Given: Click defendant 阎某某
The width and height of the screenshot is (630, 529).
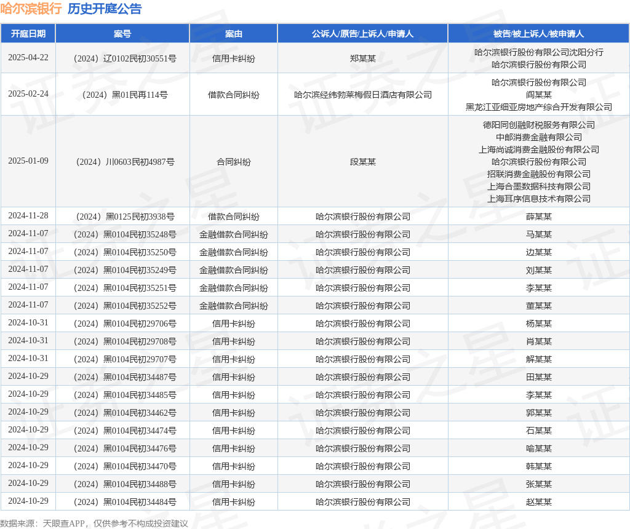Looking at the screenshot, I should point(539,95).
